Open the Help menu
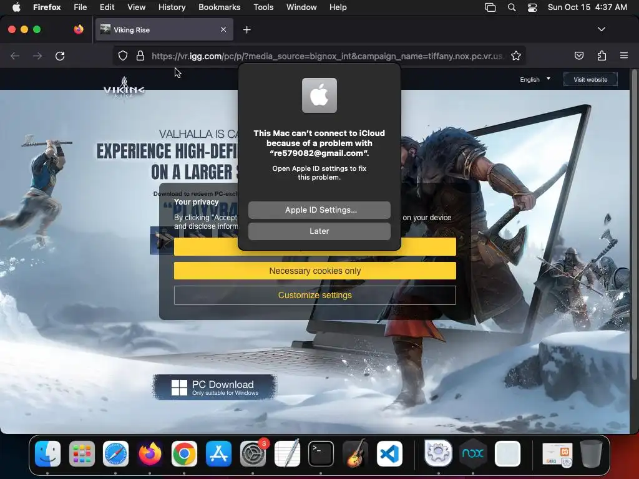 (x=338, y=7)
